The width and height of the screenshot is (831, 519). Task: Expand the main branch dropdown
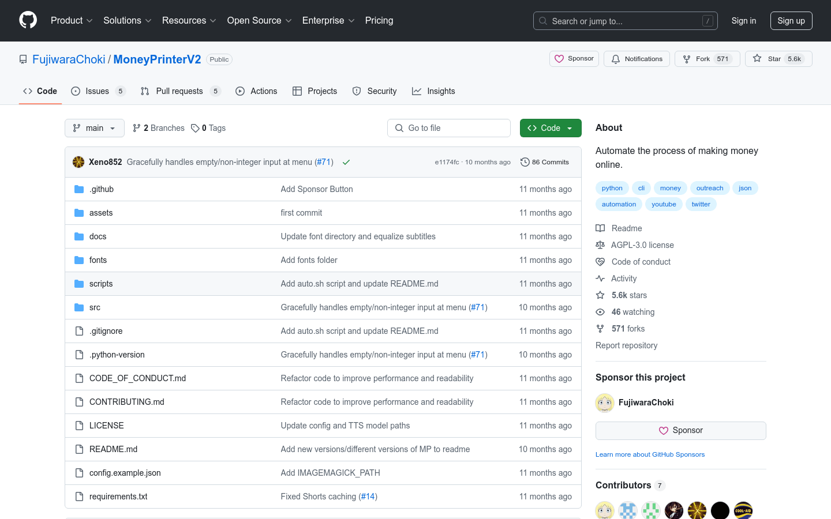(94, 128)
